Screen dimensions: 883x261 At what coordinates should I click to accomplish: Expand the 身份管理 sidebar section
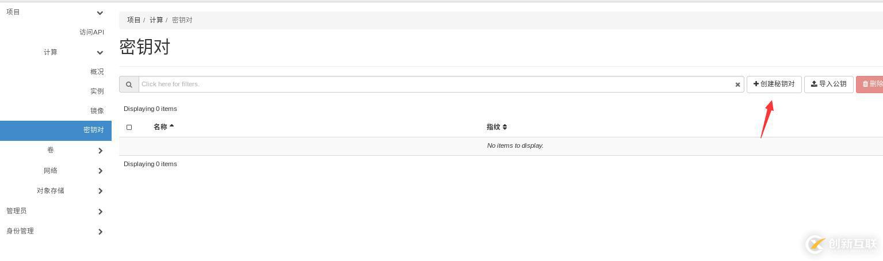tap(100, 232)
